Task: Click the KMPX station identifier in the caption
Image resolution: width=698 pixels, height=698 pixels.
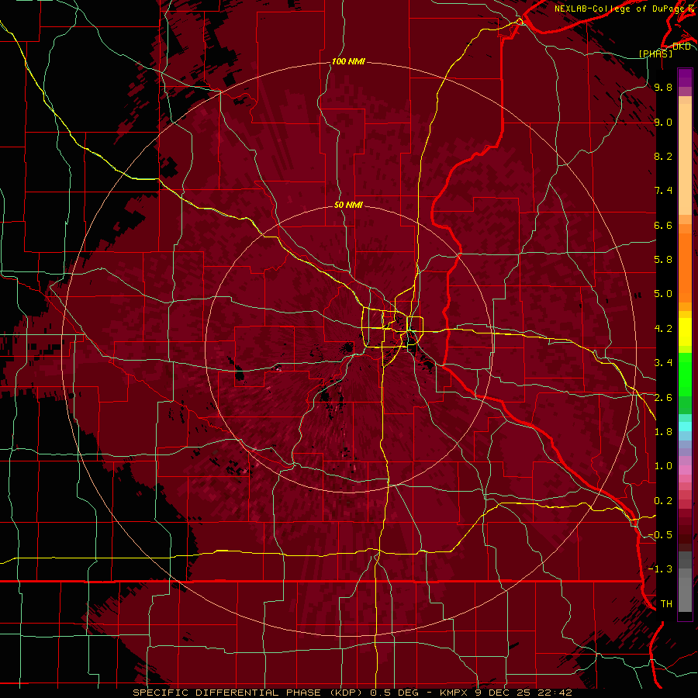Action: (x=455, y=693)
